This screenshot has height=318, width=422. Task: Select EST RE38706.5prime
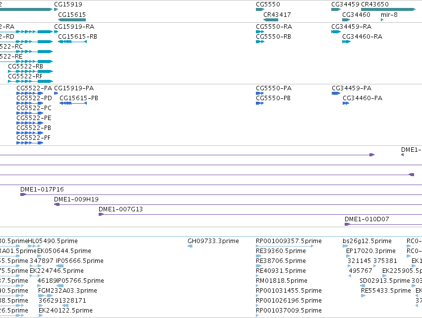point(281,261)
